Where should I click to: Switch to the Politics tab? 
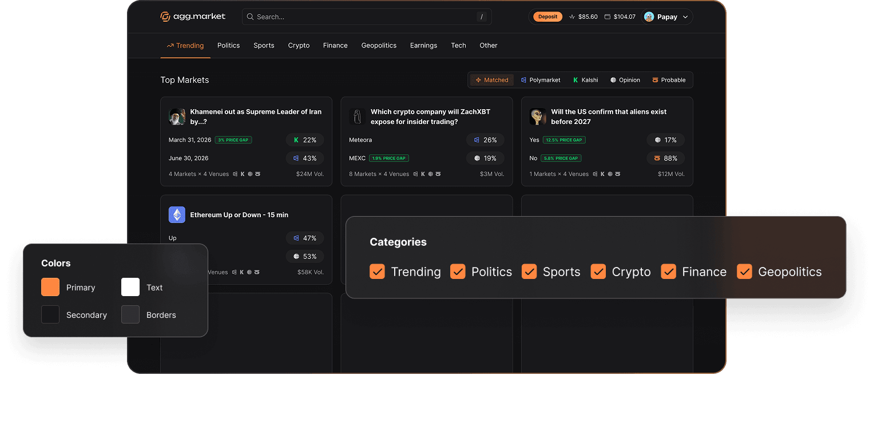(x=228, y=46)
